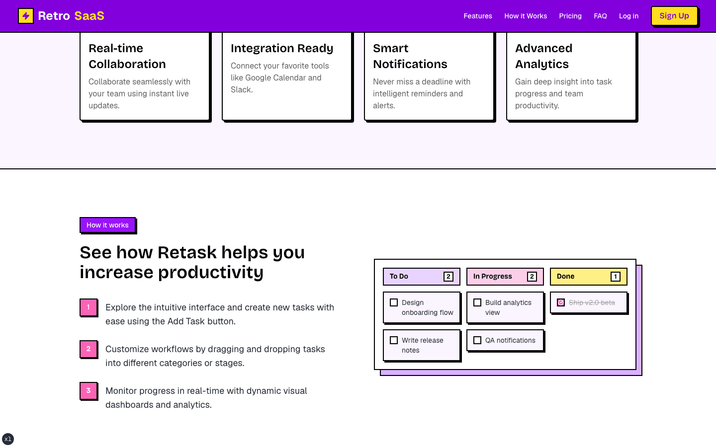The image size is (716, 447).
Task: Click the 'Customize workflows by dragging' step text
Action: 215,356
